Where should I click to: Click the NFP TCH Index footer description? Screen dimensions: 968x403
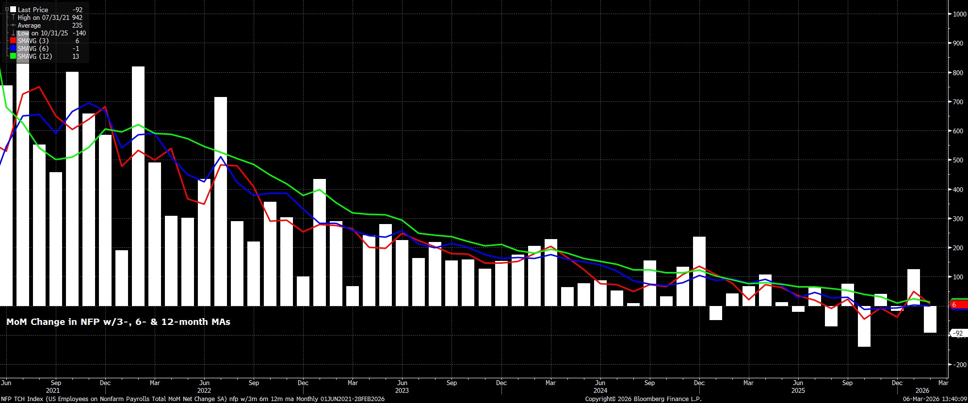click(193, 399)
